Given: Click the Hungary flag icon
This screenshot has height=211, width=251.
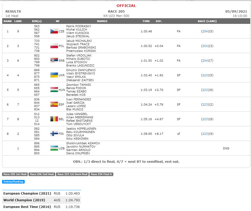Looking at the screenshot, I should pos(54,90).
